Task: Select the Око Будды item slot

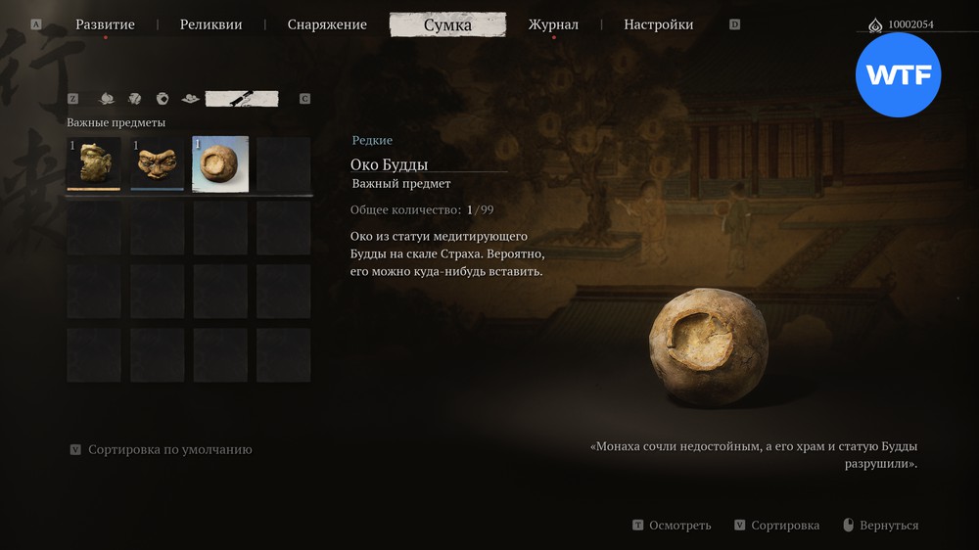Action: click(220, 164)
